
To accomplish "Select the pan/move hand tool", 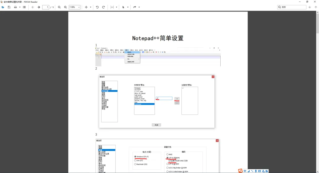I will [x=86, y=7].
